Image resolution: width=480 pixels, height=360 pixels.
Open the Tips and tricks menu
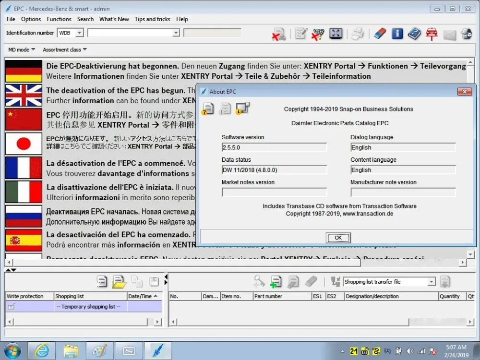[153, 19]
